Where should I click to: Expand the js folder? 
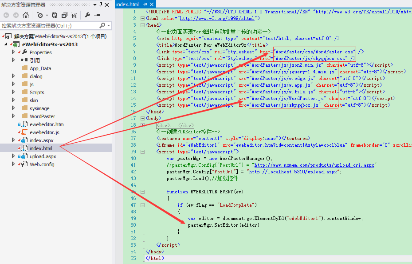[13, 84]
